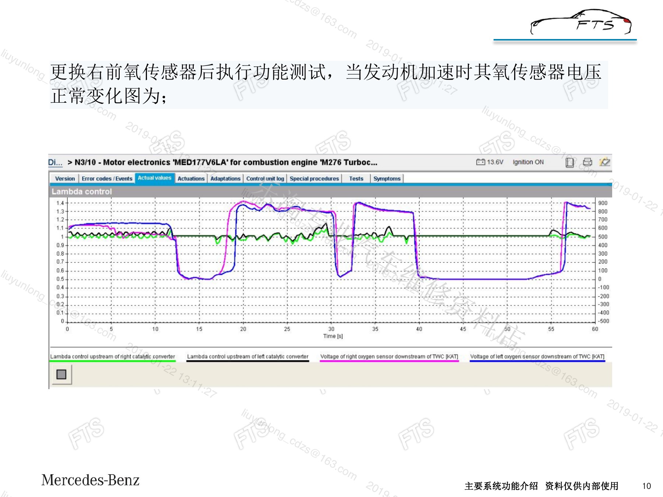Click the FTS car logo

tap(581, 22)
